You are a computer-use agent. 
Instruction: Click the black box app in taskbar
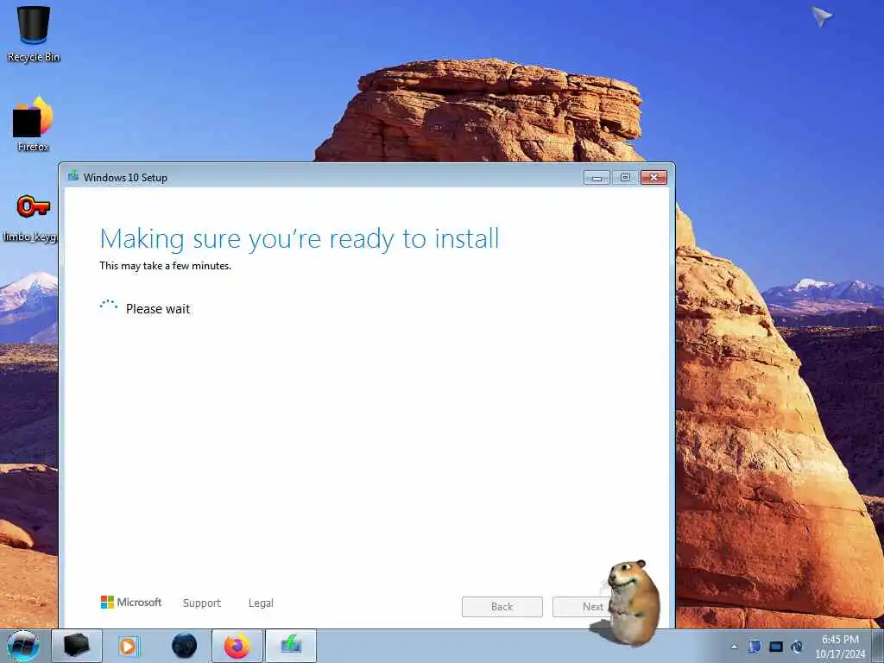click(77, 646)
